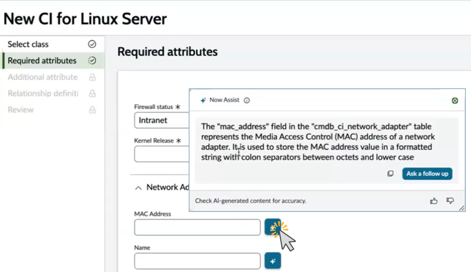Image resolution: width=471 pixels, height=272 pixels.
Task: Click the Now Assist sparkle header icon
Action: coord(203,100)
